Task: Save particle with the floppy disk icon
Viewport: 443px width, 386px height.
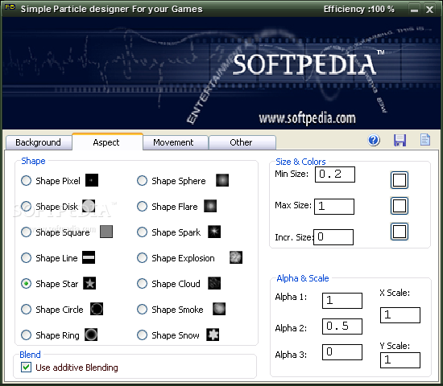Action: coord(400,140)
